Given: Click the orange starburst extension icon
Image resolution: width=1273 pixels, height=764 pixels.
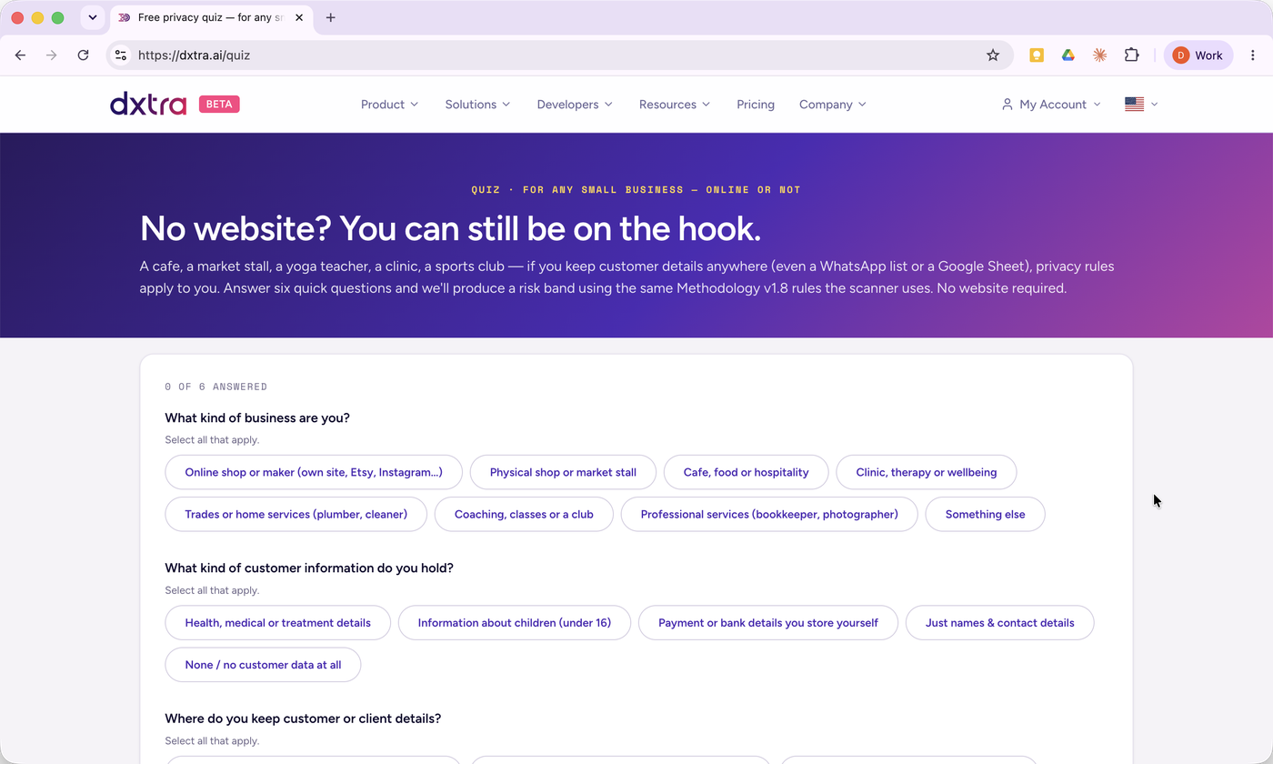Looking at the screenshot, I should (x=1099, y=55).
